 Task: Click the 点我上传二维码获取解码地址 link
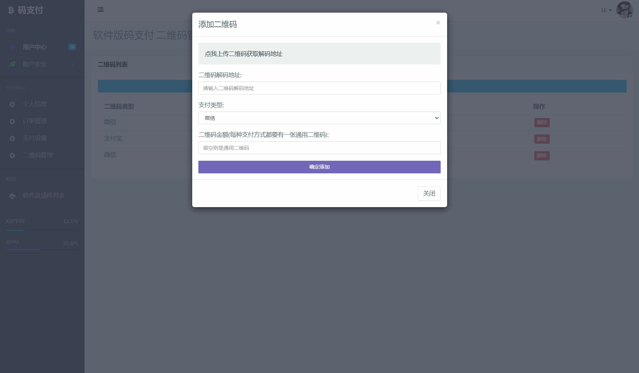(x=243, y=54)
